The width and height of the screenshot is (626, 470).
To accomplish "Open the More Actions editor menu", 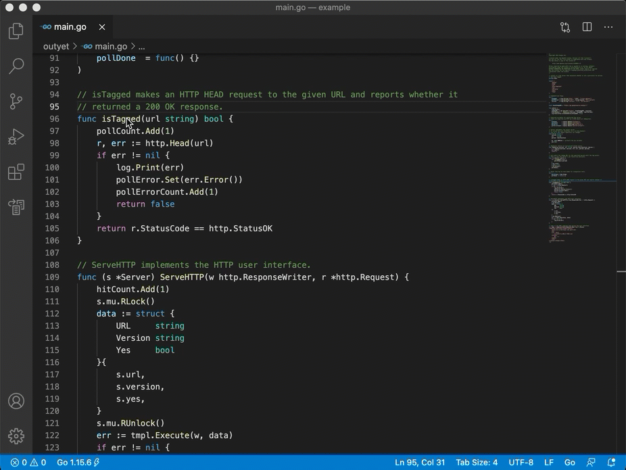I will tap(608, 27).
